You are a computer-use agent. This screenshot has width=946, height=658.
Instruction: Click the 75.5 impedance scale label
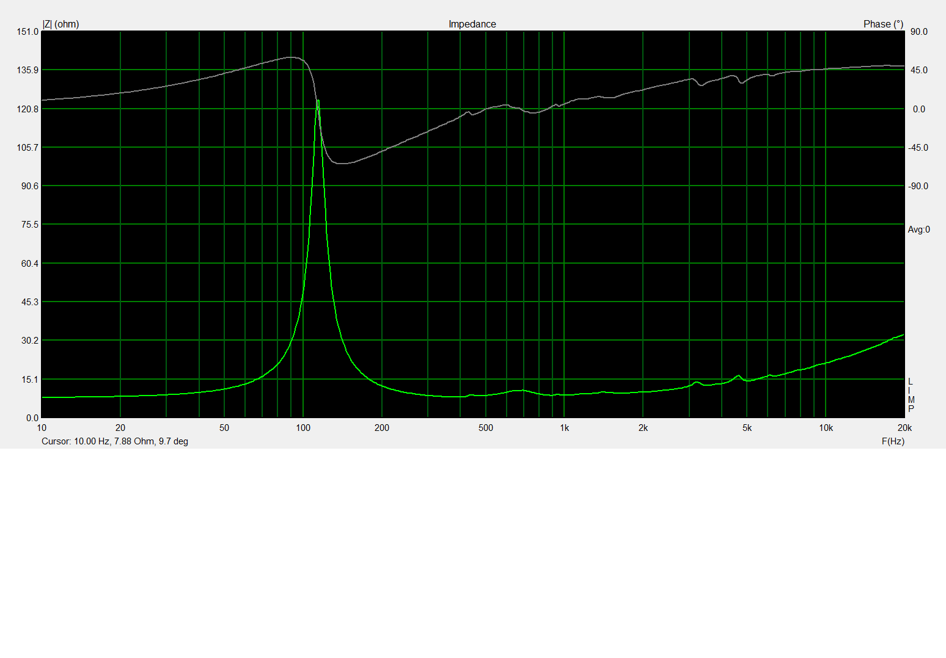pos(30,225)
